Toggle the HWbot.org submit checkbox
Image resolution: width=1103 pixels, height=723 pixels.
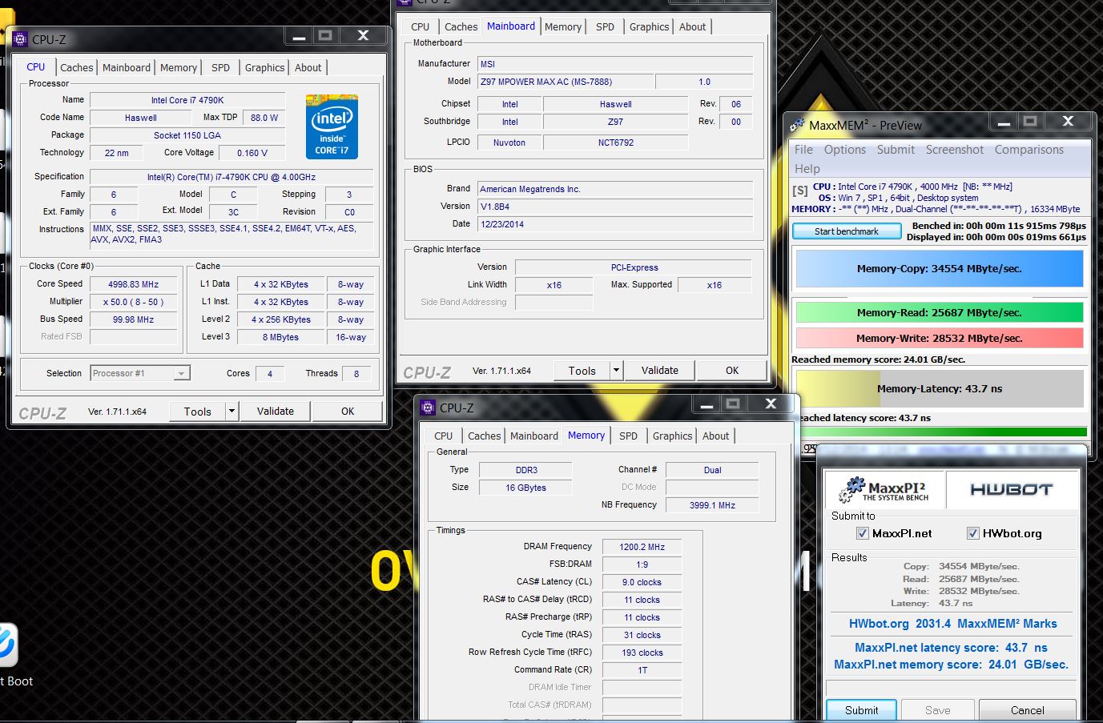point(972,533)
